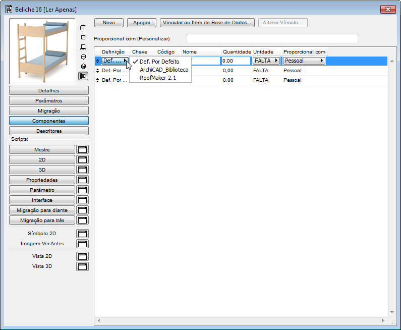Click the Nome column header
The width and height of the screenshot is (401, 330).
coord(201,51)
